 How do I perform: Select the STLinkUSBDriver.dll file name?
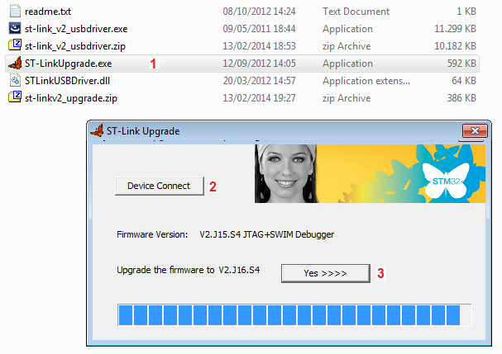coord(67,81)
